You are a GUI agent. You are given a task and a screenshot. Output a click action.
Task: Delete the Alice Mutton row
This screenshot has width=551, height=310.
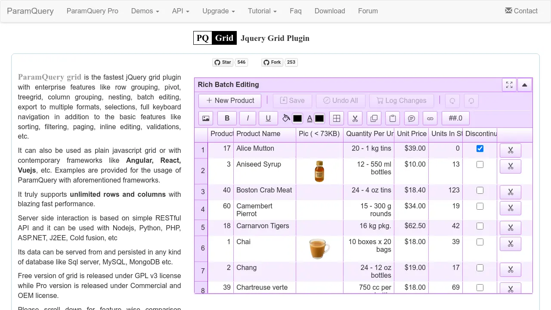(511, 151)
